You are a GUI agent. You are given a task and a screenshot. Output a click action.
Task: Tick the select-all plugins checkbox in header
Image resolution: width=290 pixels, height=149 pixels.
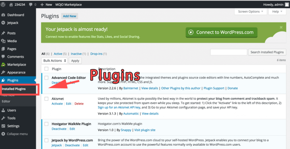pyautogui.click(x=46, y=69)
